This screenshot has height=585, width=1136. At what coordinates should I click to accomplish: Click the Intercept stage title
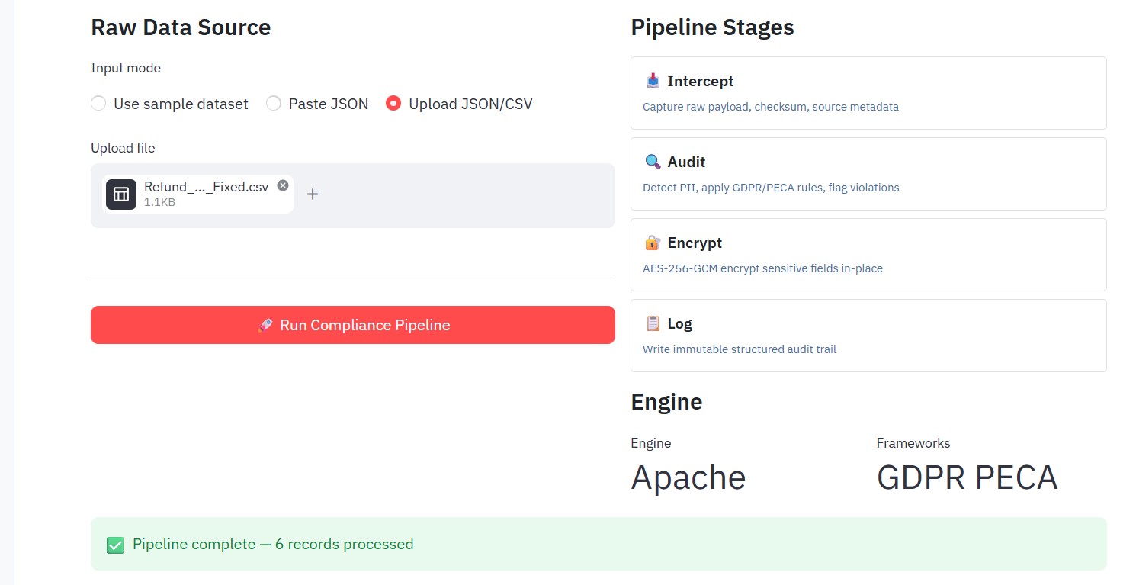coord(700,81)
